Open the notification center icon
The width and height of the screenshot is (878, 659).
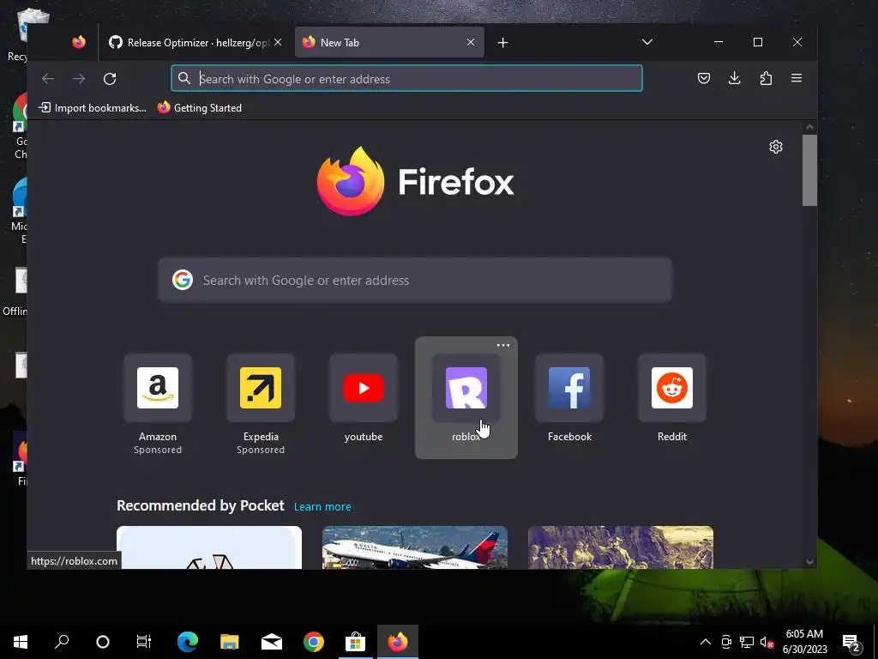(851, 642)
